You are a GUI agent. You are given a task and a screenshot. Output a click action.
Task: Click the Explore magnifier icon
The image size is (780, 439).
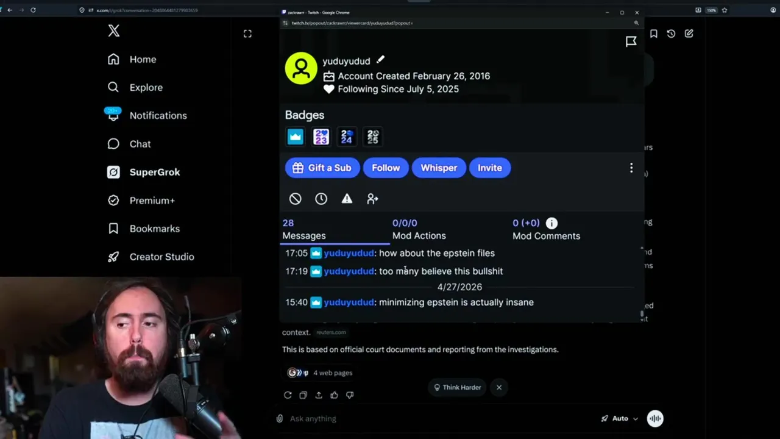113,87
